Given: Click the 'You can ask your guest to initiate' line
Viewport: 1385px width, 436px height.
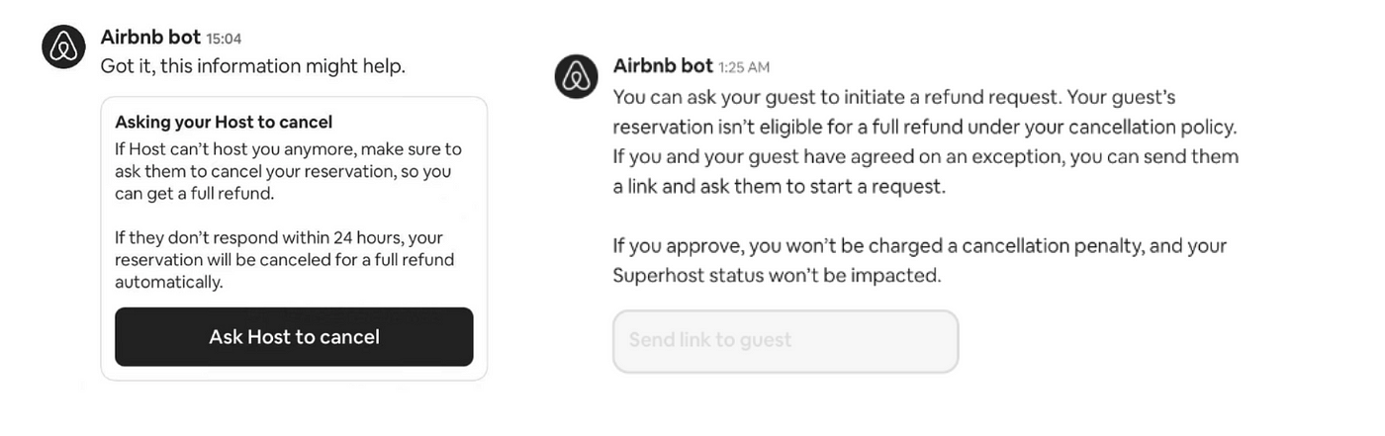Looking at the screenshot, I should [894, 98].
